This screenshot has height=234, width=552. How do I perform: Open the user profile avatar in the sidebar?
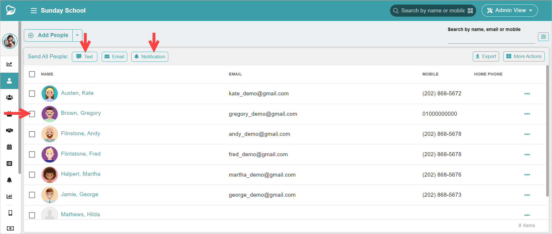pyautogui.click(x=10, y=41)
